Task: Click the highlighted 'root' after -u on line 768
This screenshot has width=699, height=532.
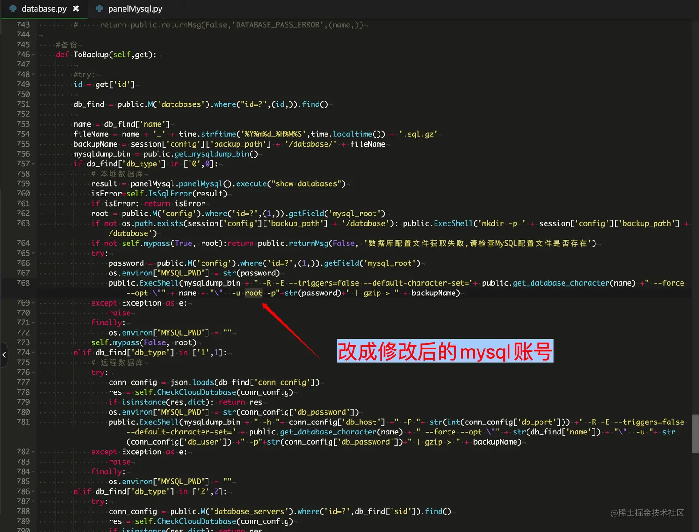Action: click(x=253, y=293)
